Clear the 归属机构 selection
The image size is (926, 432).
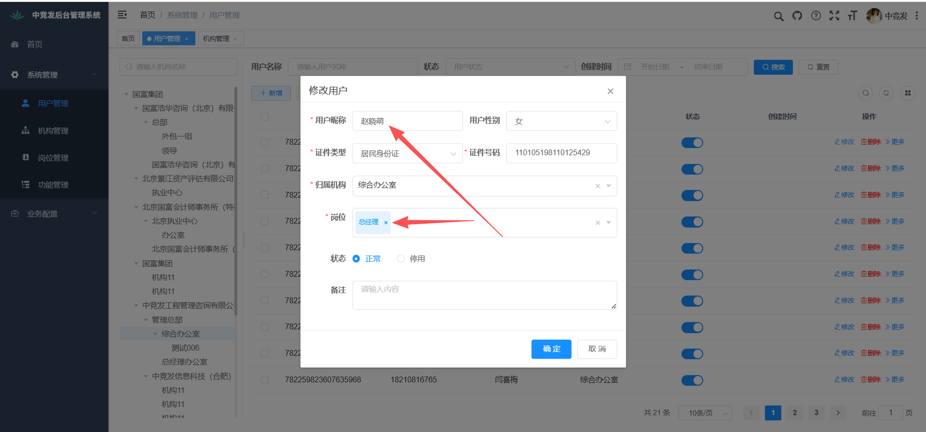[598, 186]
